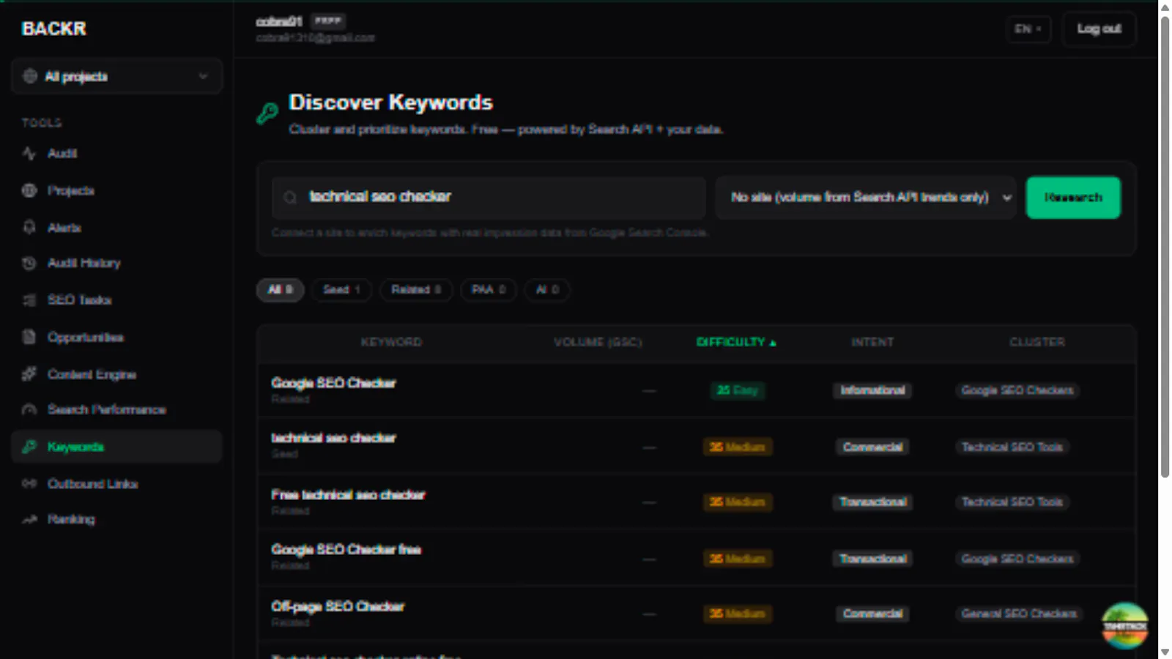
Task: Click the Outbound Links chain icon
Action: [x=29, y=484]
